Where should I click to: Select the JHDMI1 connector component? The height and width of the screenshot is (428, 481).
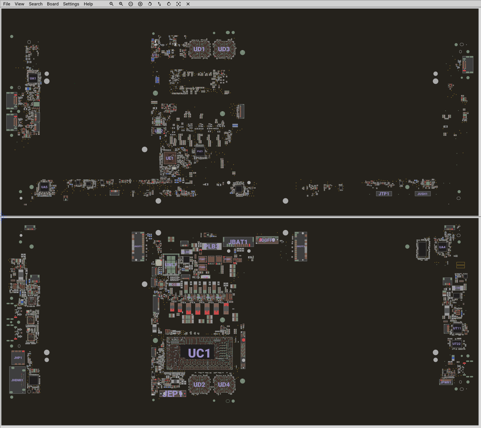17,380
